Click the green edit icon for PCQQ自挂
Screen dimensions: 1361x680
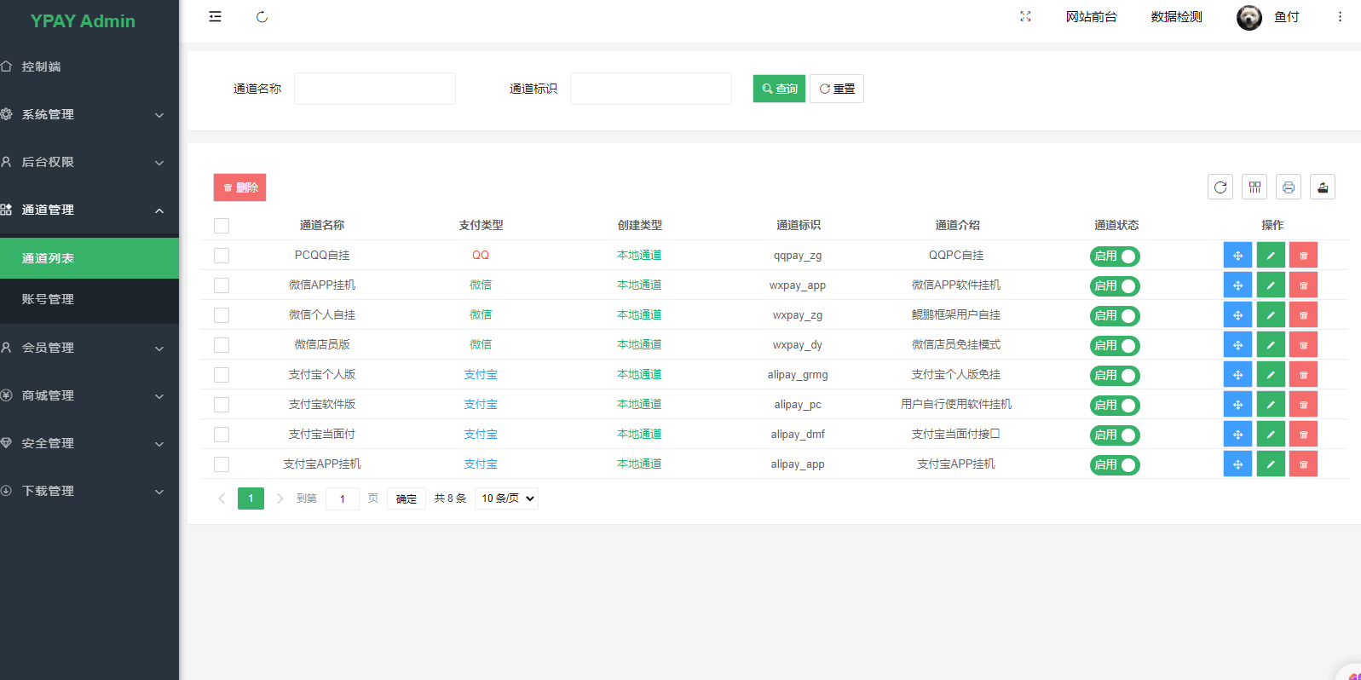point(1271,256)
